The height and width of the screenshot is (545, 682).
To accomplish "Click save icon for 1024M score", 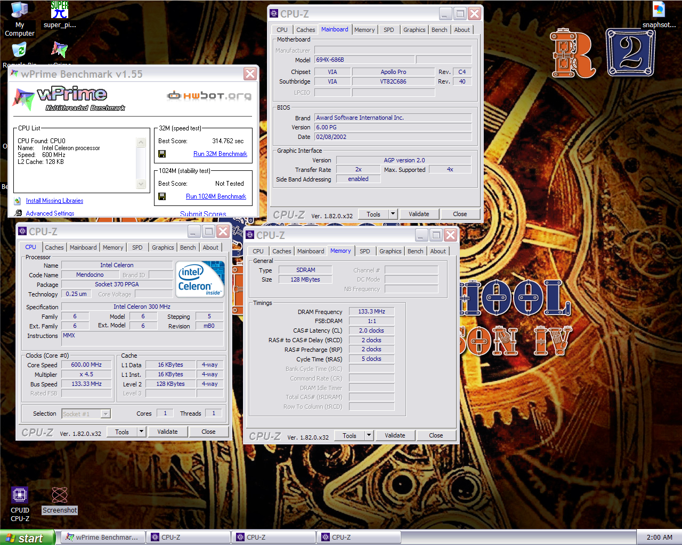I will 162,196.
